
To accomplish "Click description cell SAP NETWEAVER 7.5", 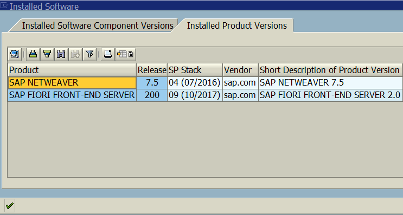I will pos(330,83).
